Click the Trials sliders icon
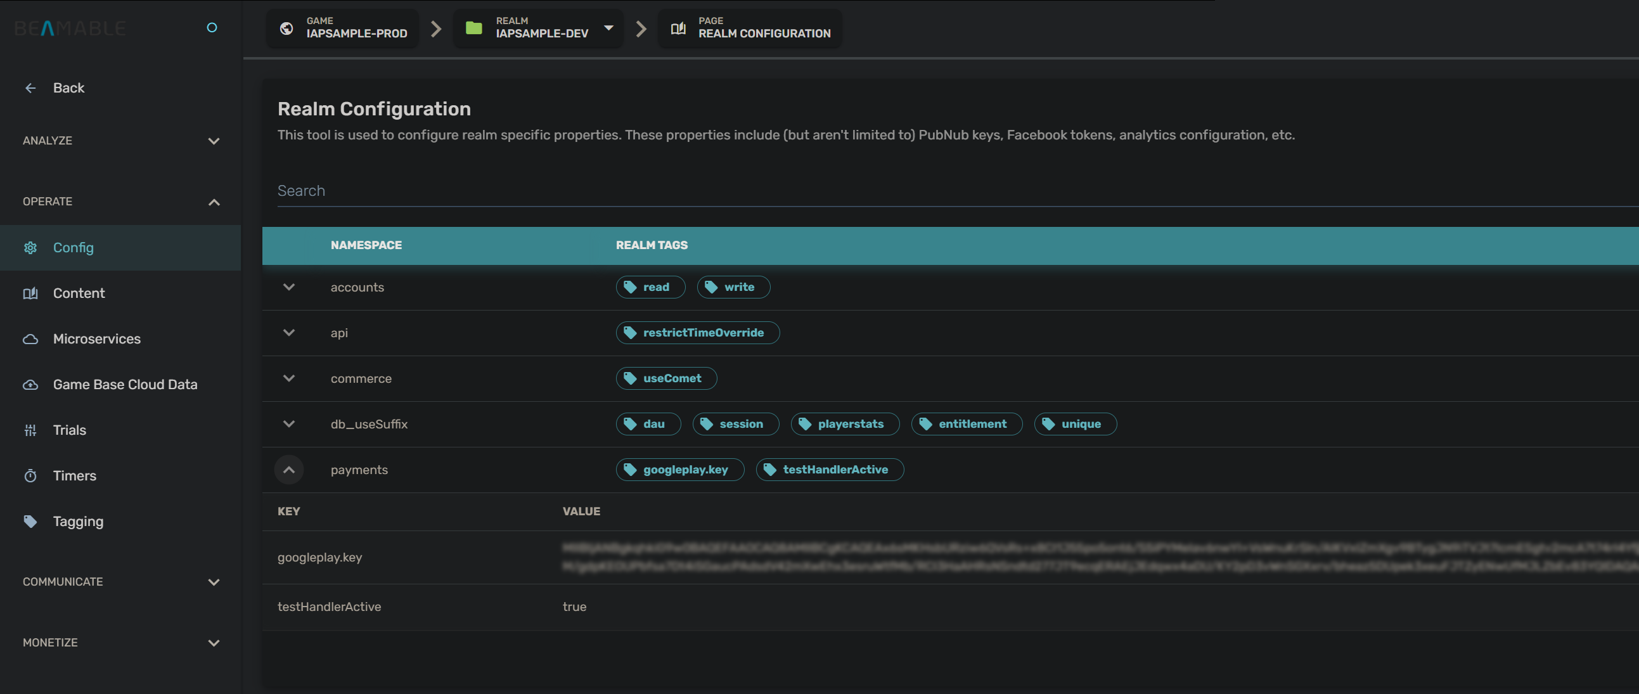Image resolution: width=1639 pixels, height=694 pixels. [30, 430]
